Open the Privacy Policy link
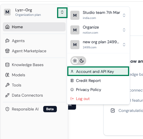Viewport: 143px width, 139px height. pyautogui.click(x=98, y=90)
